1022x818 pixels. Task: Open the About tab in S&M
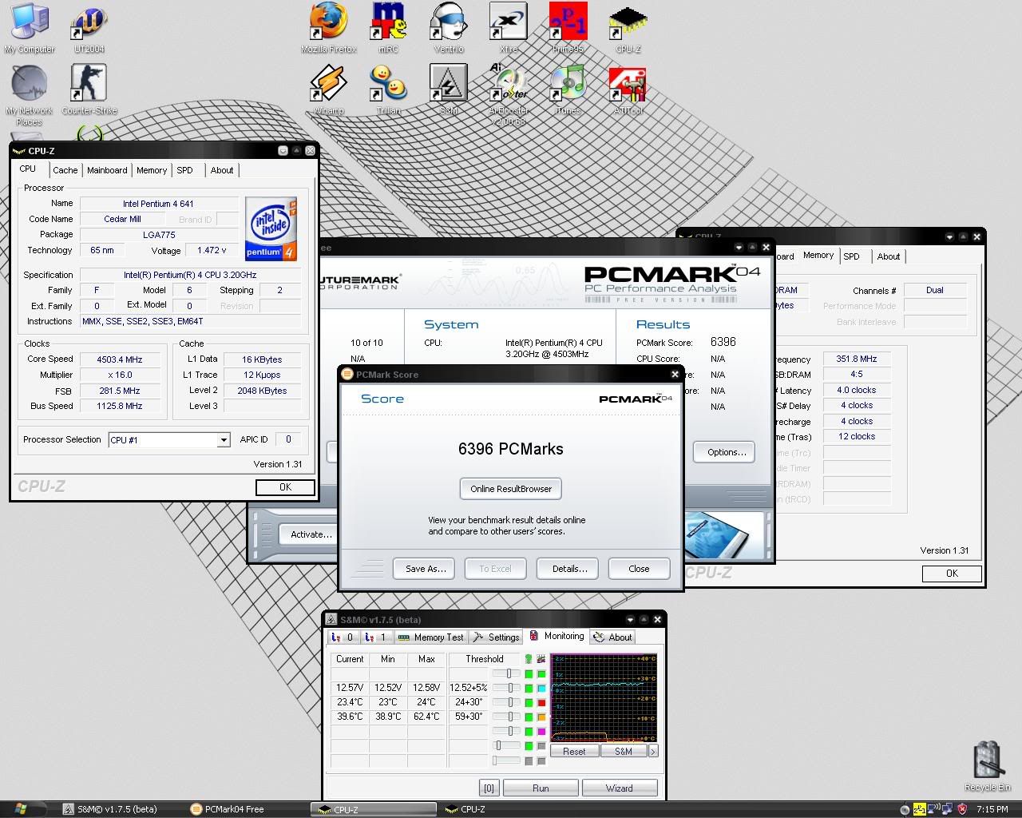(x=614, y=637)
